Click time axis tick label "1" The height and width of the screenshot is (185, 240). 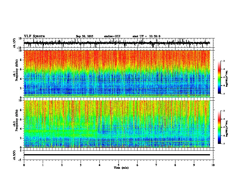[x=43, y=165]
